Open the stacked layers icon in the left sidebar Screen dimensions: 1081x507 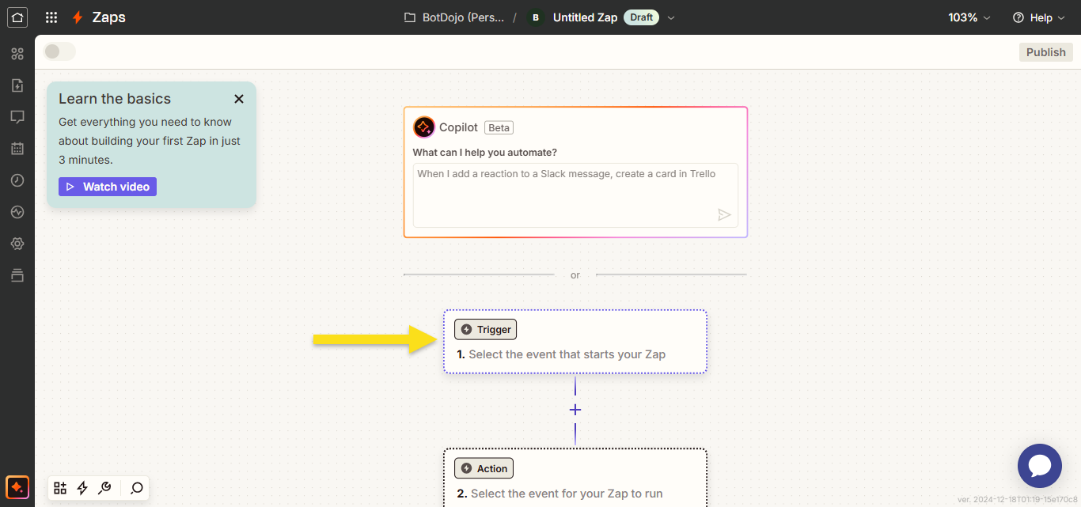(x=17, y=275)
